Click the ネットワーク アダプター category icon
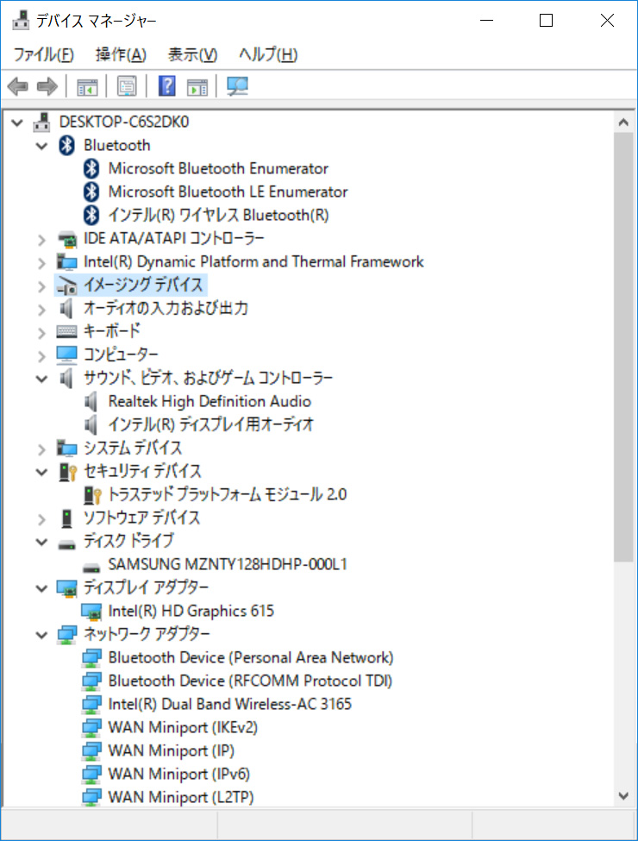 tap(67, 635)
